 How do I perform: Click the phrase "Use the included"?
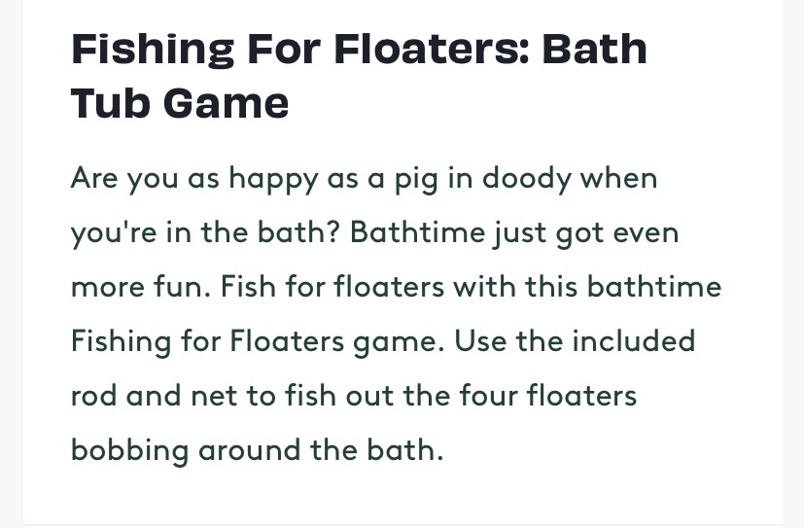pos(576,342)
